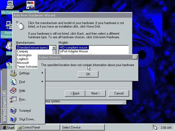Viewport: 175px width, 131px height.
Task: Select Microsoft in Manufacturers list
Action: (x=23, y=63)
